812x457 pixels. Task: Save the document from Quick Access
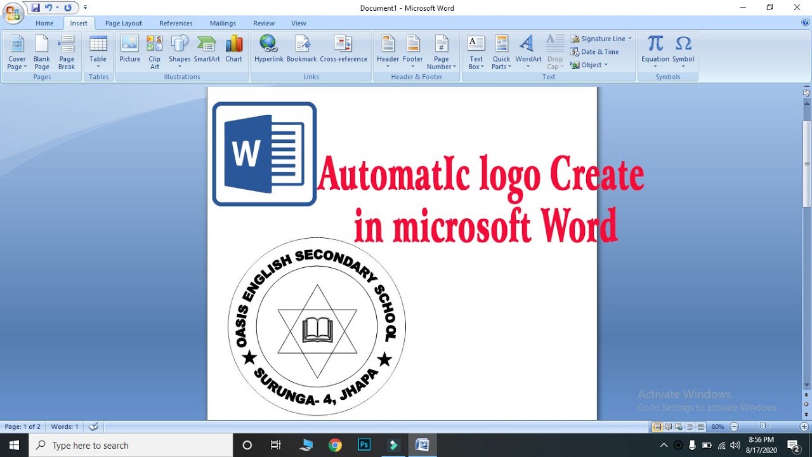36,8
